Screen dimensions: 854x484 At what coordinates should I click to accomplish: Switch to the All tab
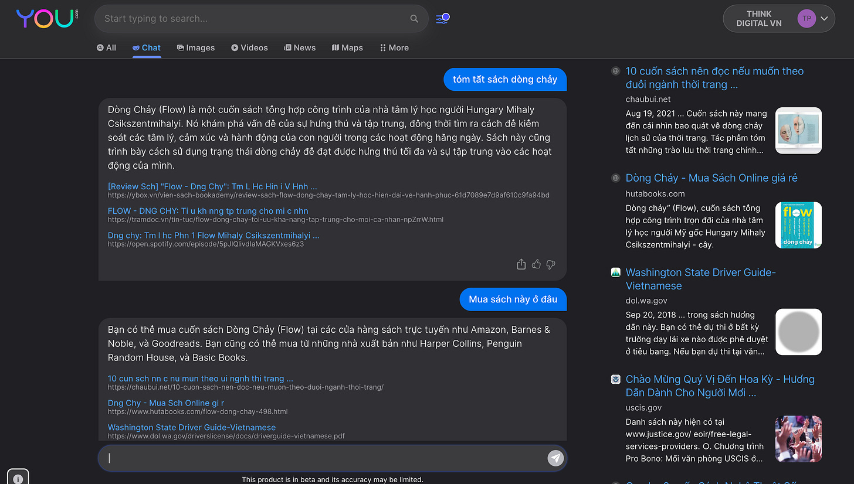[x=106, y=48]
